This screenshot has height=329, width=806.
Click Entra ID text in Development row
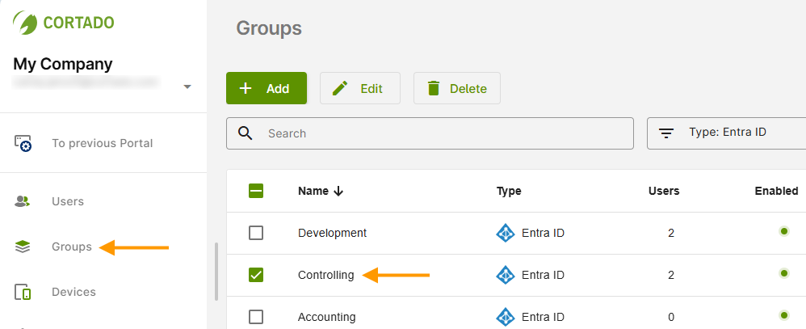coord(543,233)
